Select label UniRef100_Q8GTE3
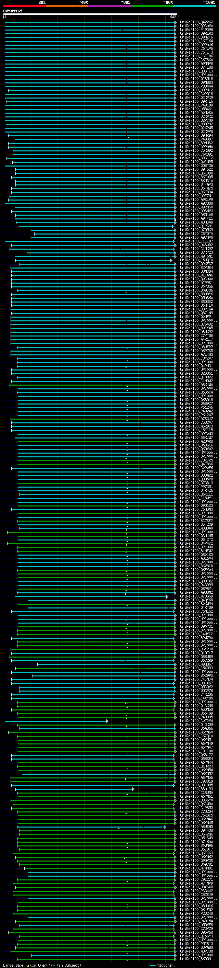The image size is (219, 968). pos(196,71)
